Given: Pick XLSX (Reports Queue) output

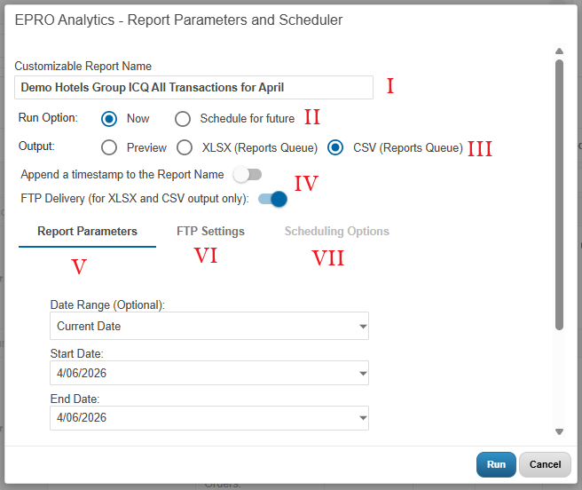Looking at the screenshot, I should tap(185, 148).
